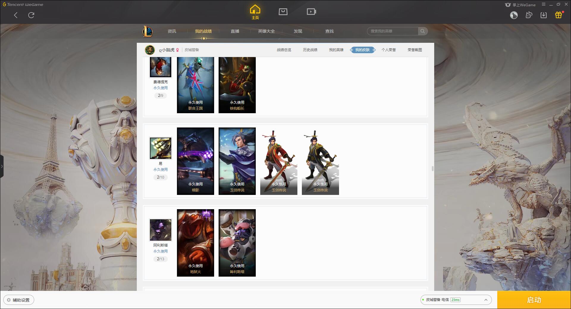Go back with the back arrow
This screenshot has height=309, width=571.
pos(16,15)
